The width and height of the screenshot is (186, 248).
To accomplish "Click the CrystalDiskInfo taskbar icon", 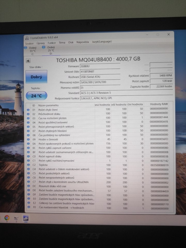I will pos(26,218).
